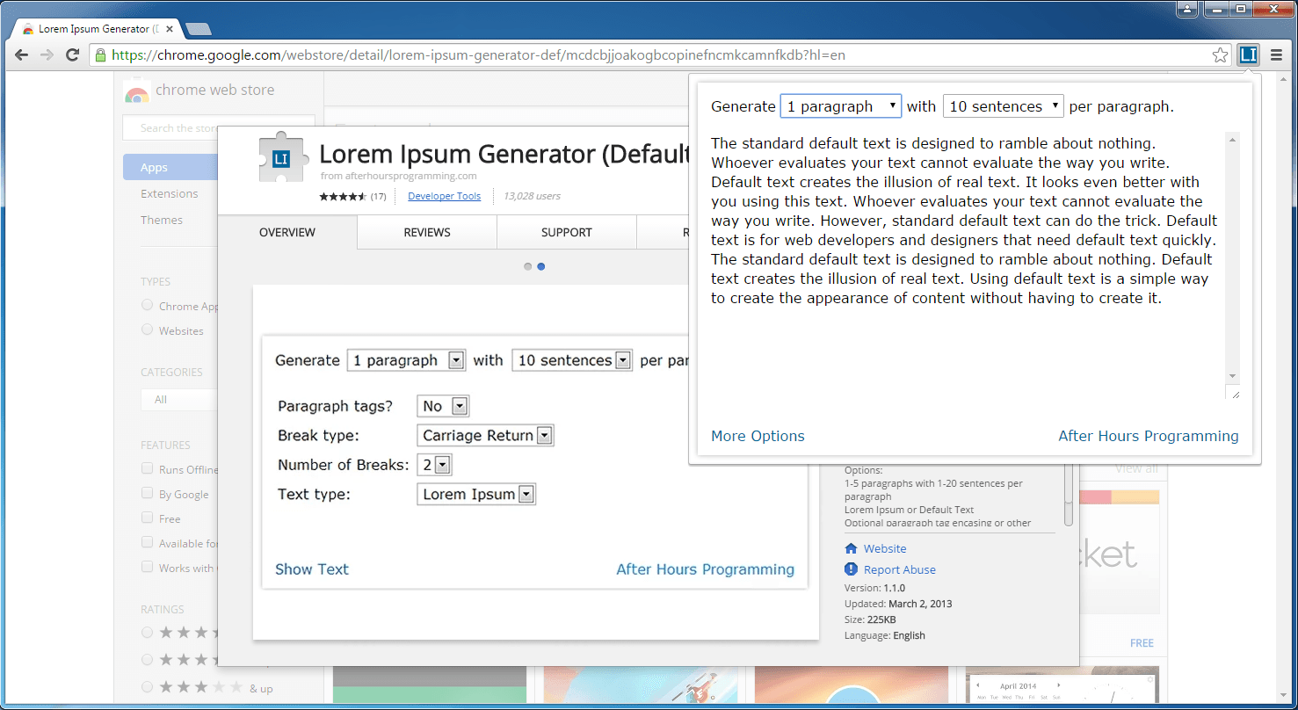Click the Chrome Web Store logo

[136, 91]
